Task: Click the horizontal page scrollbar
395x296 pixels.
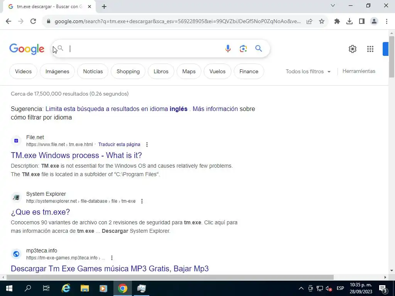Action: pos(170,277)
